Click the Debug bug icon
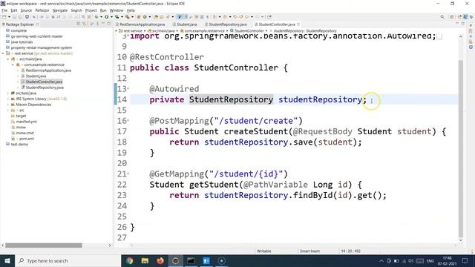 tap(96, 17)
